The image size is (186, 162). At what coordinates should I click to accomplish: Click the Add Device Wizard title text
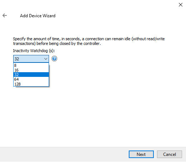[x=38, y=16]
